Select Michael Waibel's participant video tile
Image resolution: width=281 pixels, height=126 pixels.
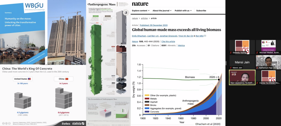(x=268, y=47)
